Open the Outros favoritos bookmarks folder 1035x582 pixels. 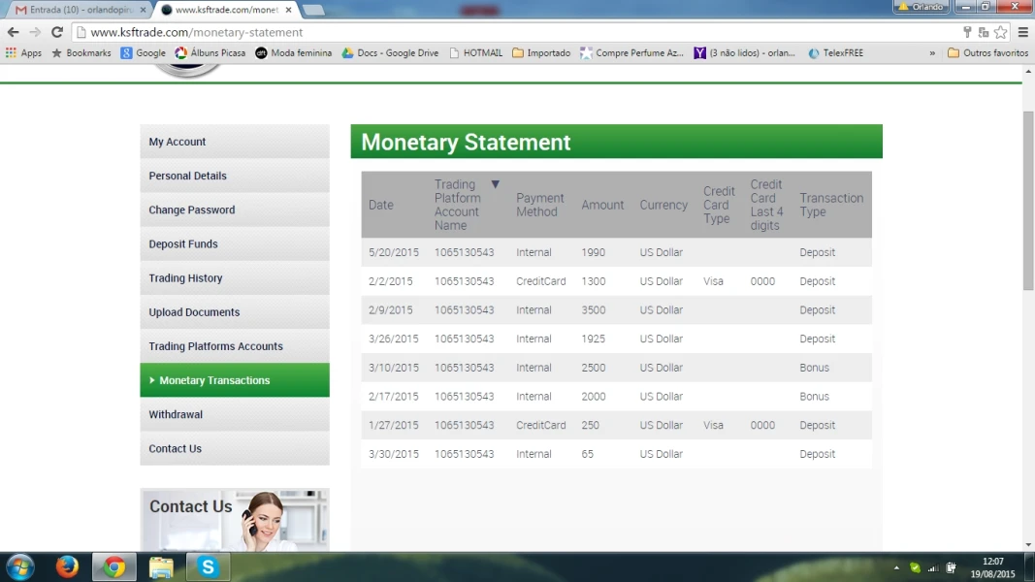point(987,53)
